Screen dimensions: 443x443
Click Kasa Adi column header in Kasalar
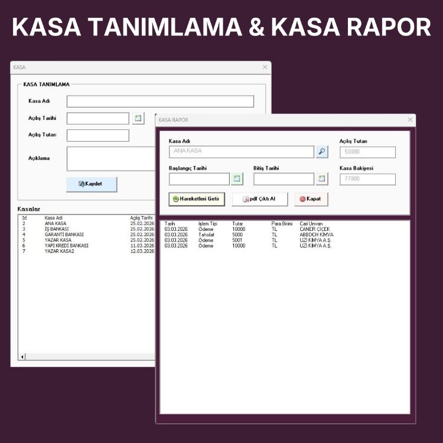click(53, 218)
